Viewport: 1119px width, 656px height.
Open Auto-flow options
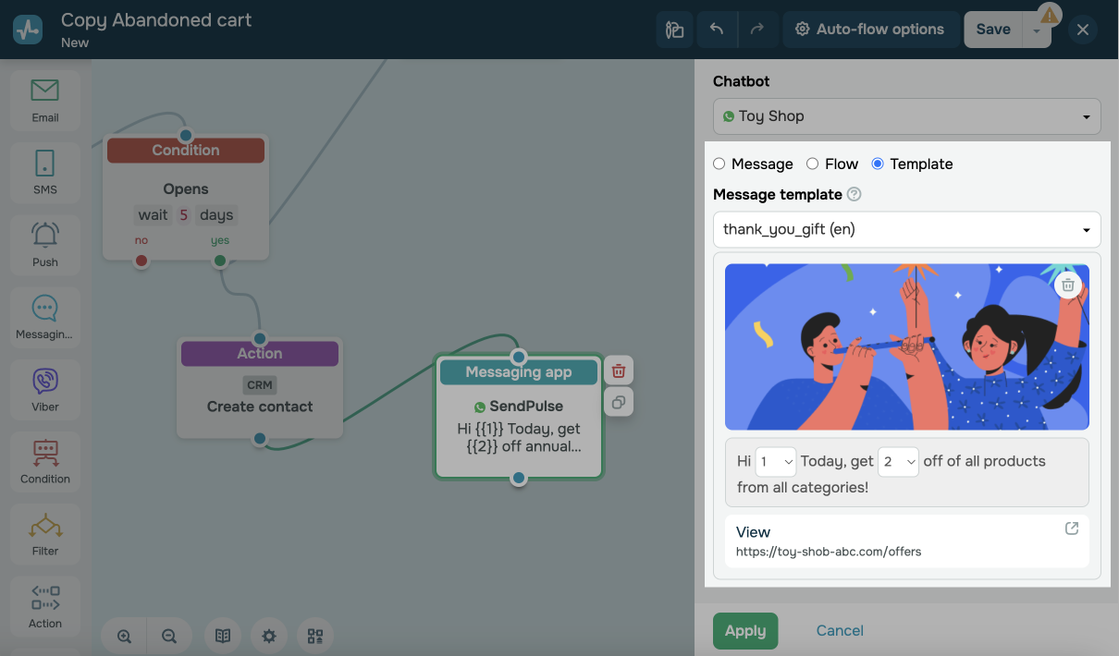point(869,30)
